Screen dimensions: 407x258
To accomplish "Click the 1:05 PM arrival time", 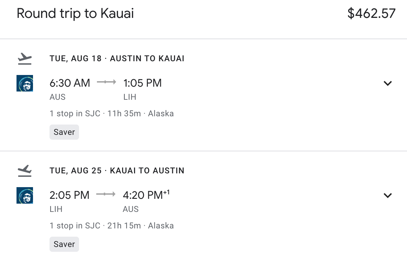I will [142, 83].
